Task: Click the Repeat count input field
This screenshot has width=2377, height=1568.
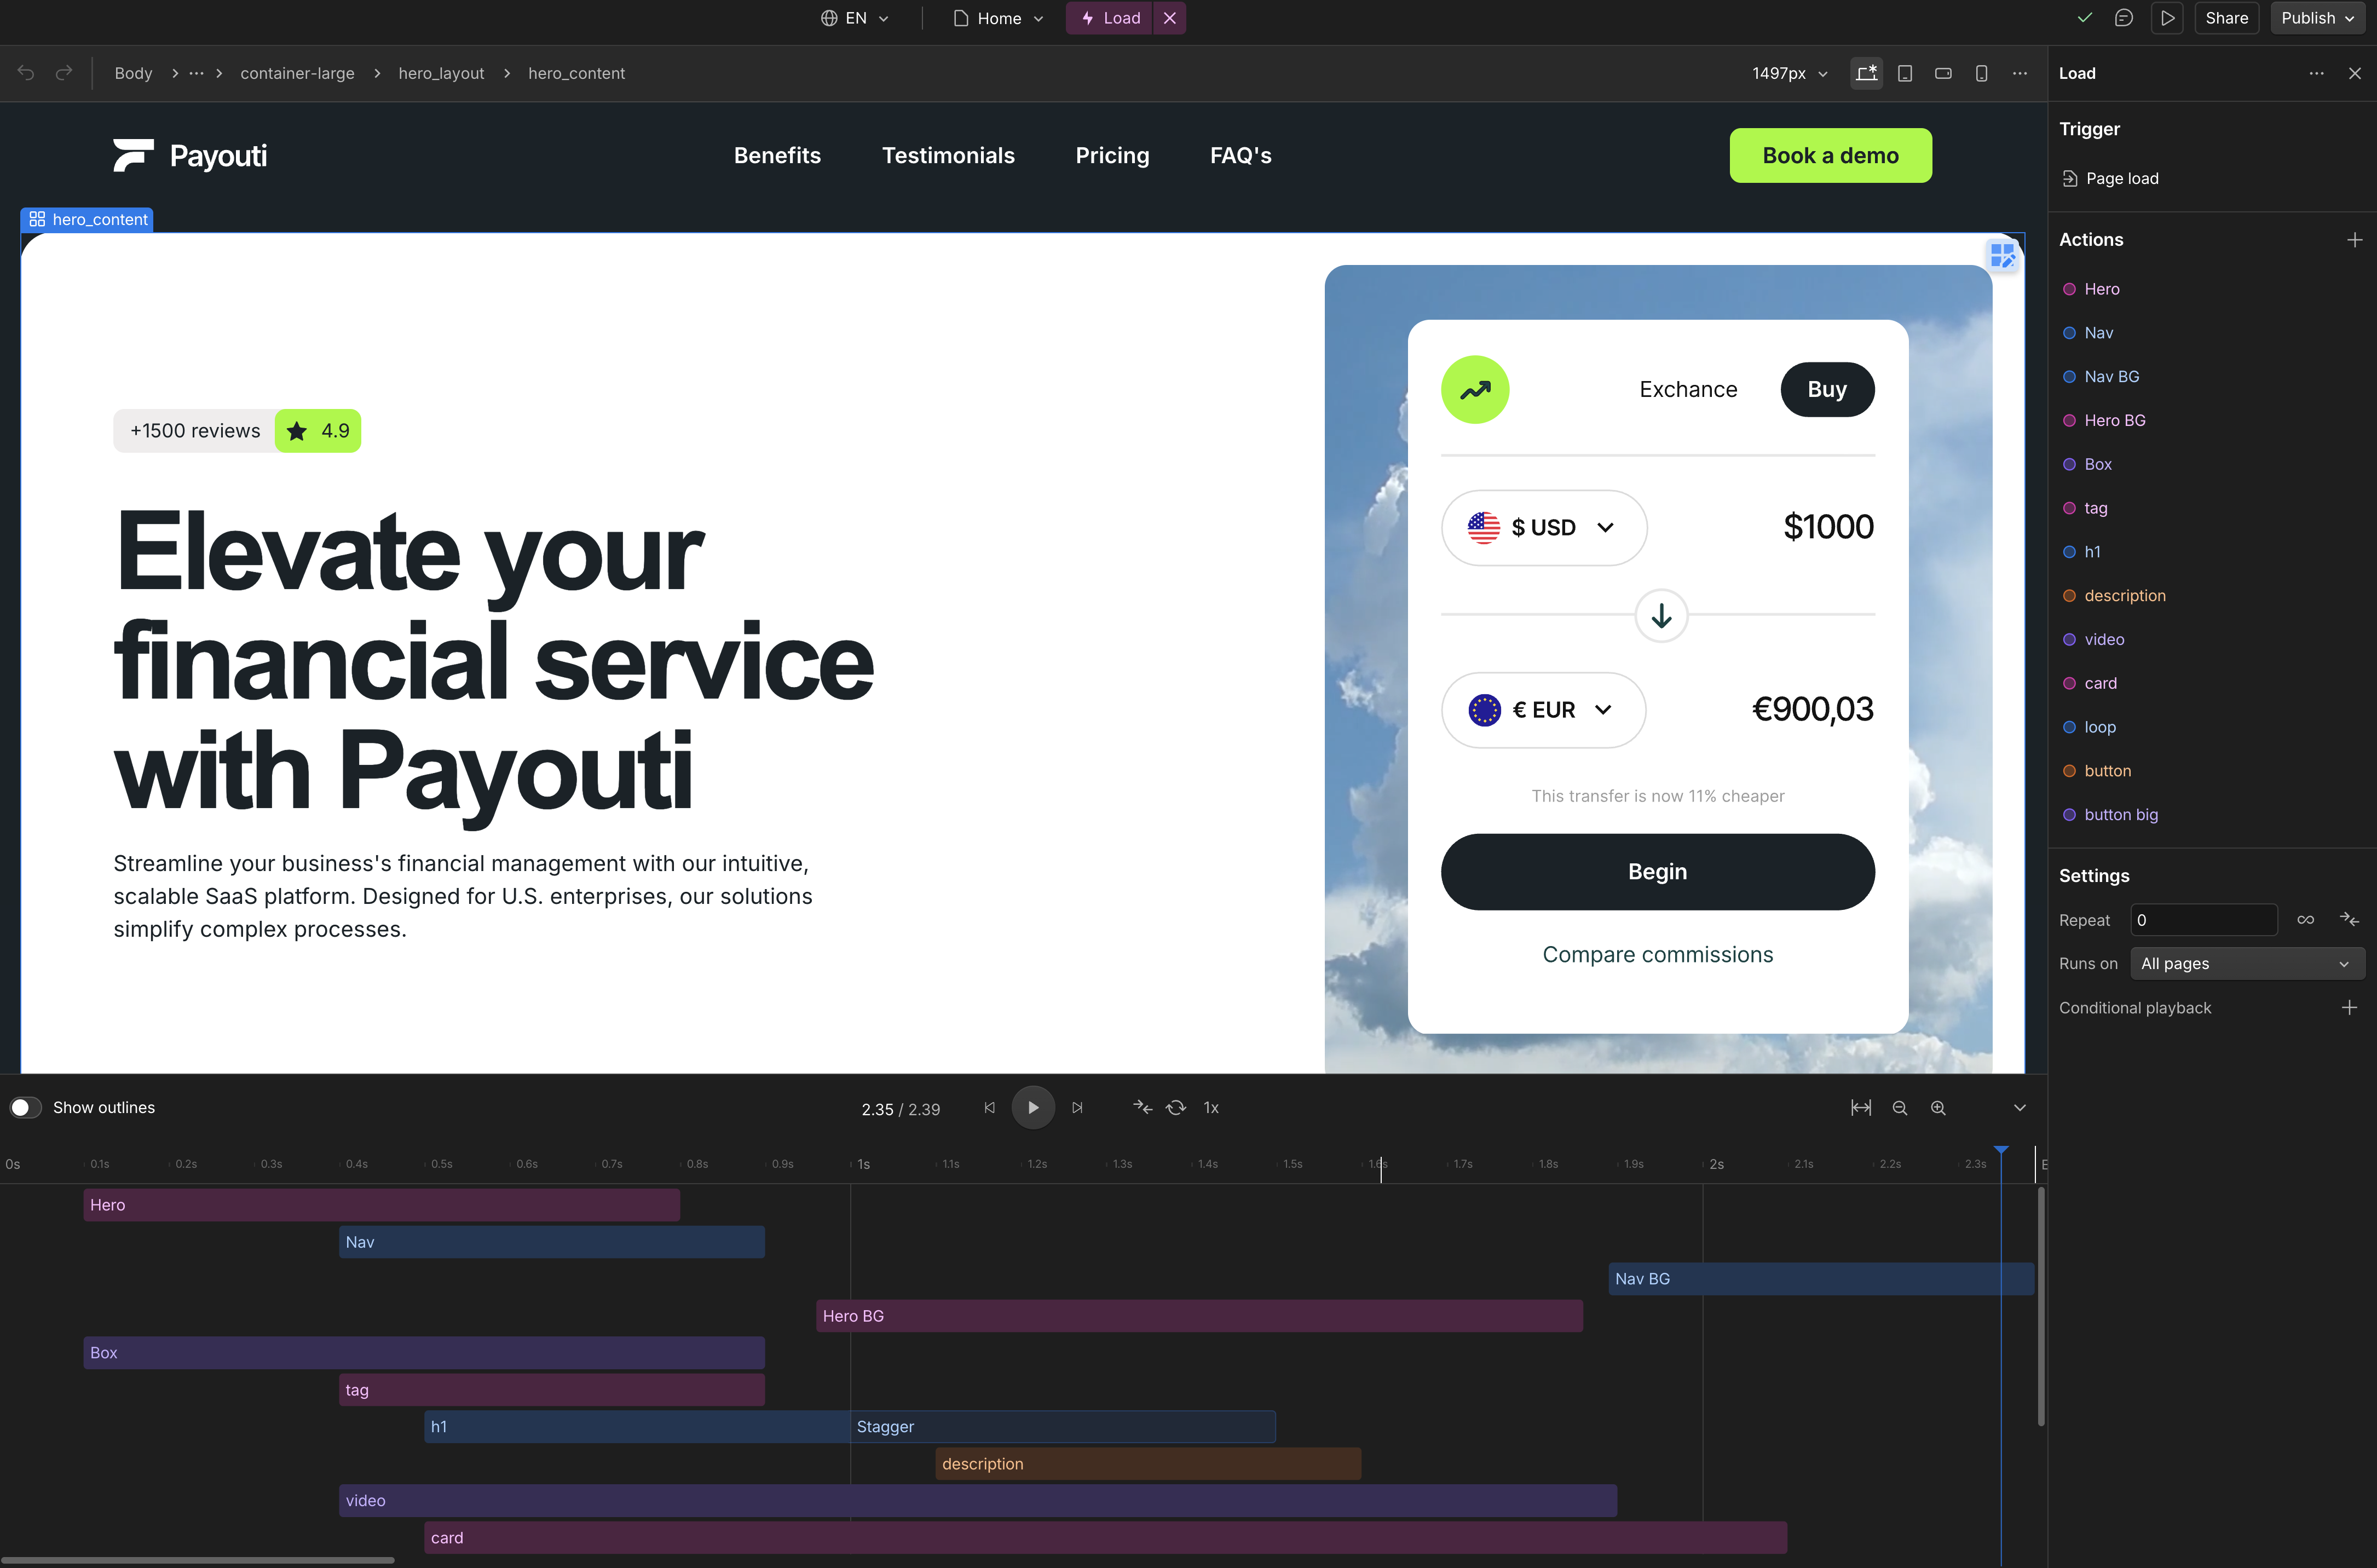Action: point(2203,920)
